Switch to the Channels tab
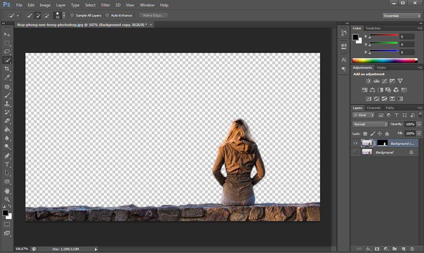The height and width of the screenshot is (253, 424). (374, 108)
